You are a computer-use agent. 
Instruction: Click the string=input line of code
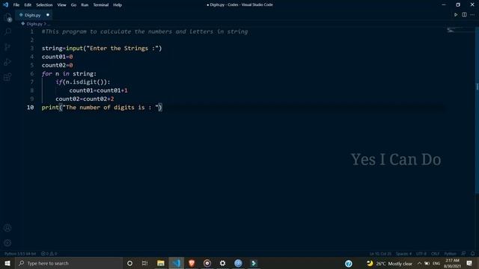pyautogui.click(x=102, y=48)
